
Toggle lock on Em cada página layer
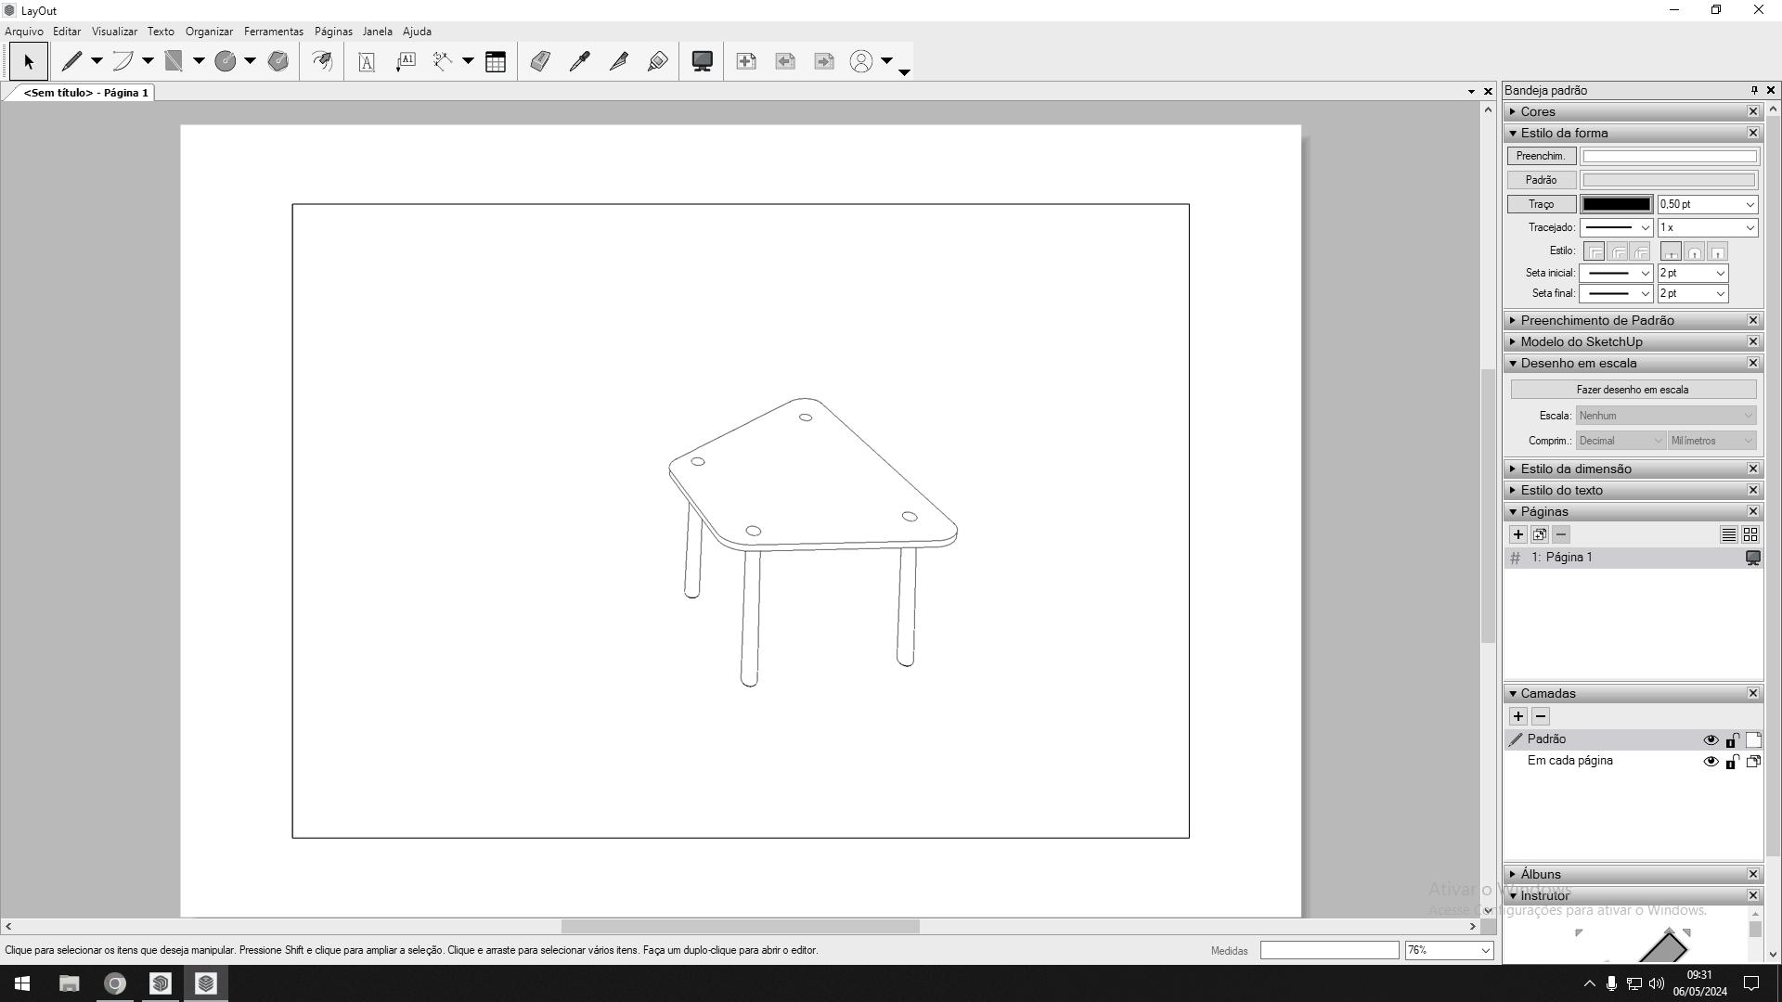tap(1732, 762)
